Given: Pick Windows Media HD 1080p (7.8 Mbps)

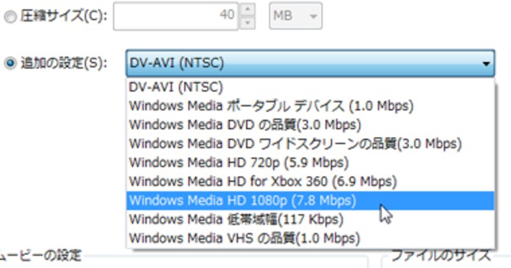Looking at the screenshot, I should pos(242,201).
